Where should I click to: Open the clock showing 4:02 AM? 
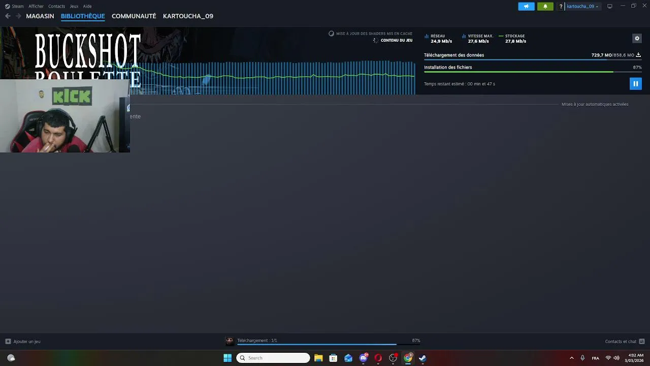[x=635, y=358]
